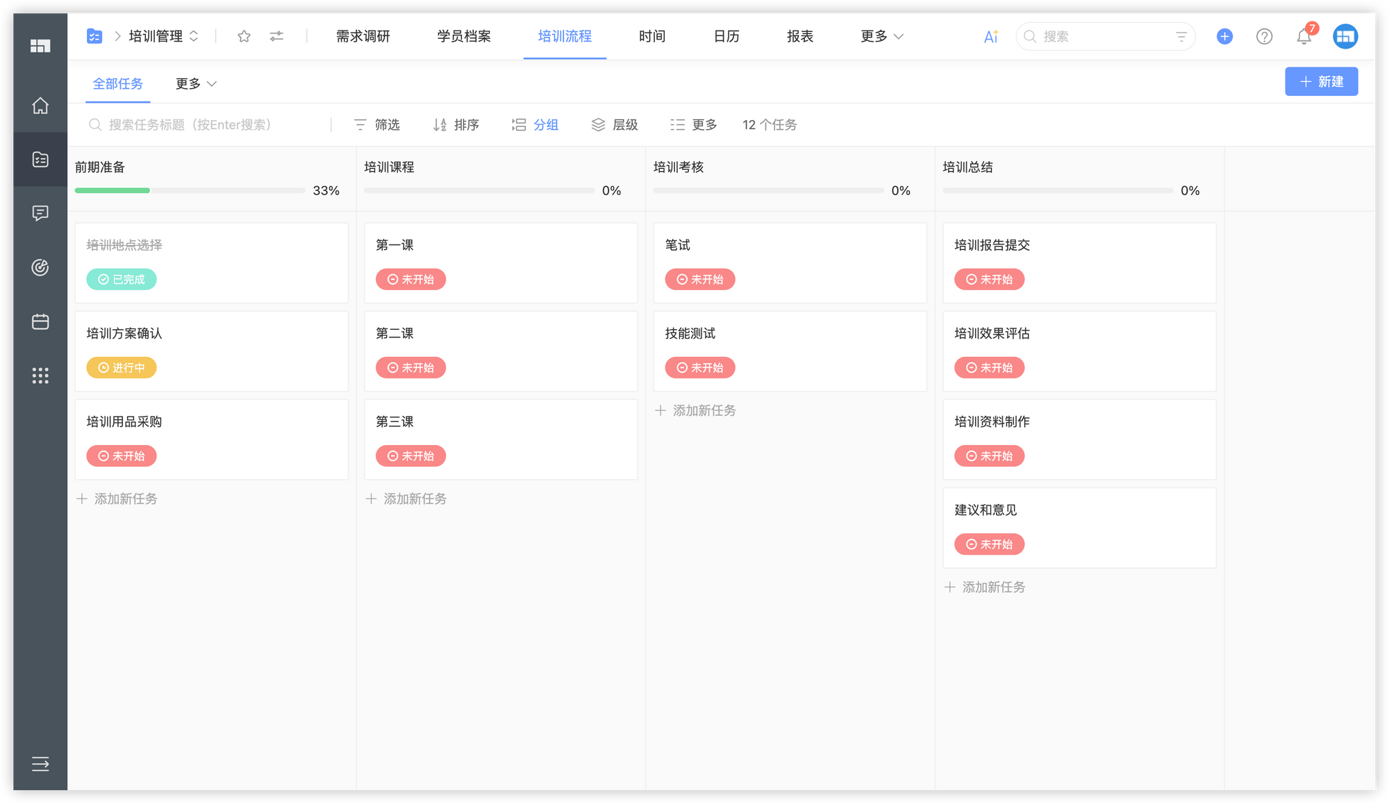Click the help question mark icon

point(1264,36)
